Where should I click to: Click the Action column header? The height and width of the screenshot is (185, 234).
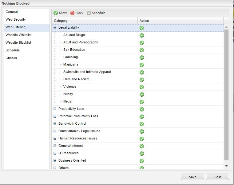pos(180,21)
